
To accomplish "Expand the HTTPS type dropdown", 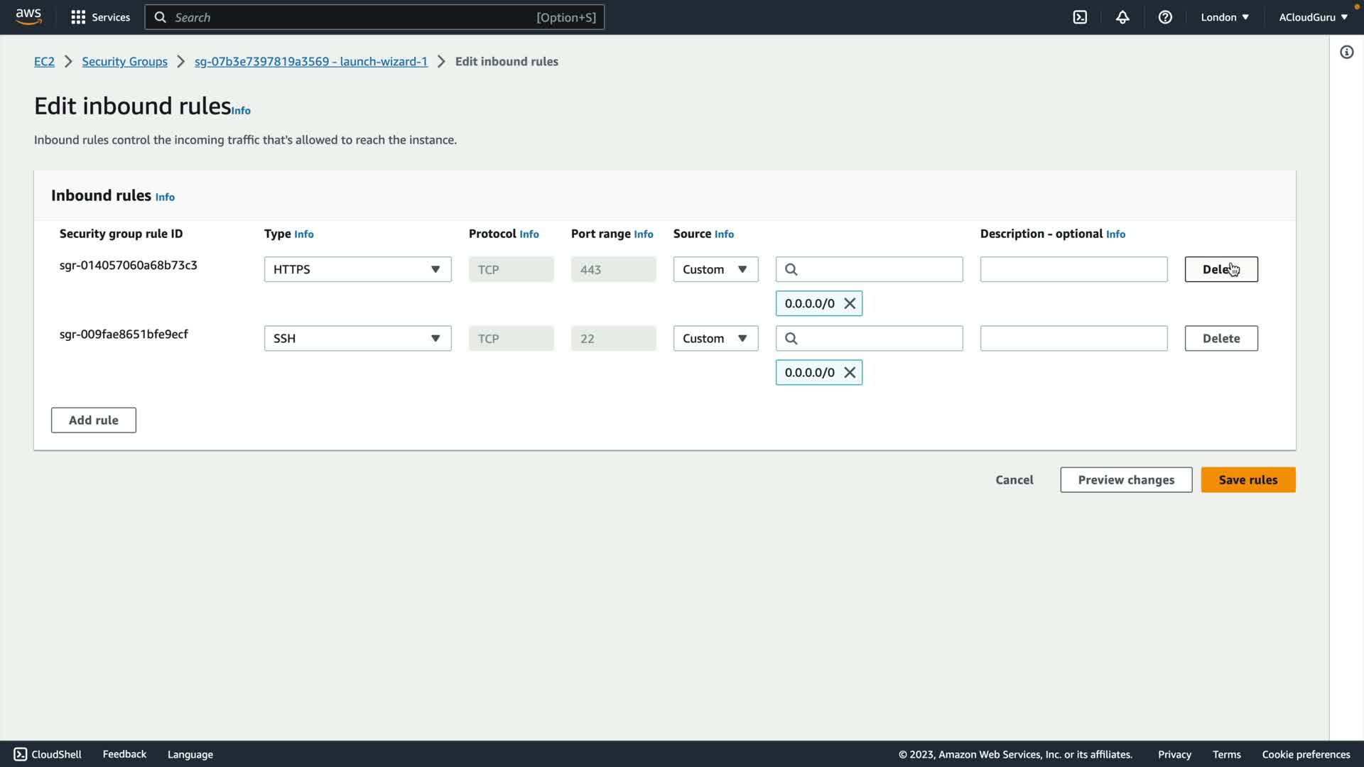I will pyautogui.click(x=357, y=269).
